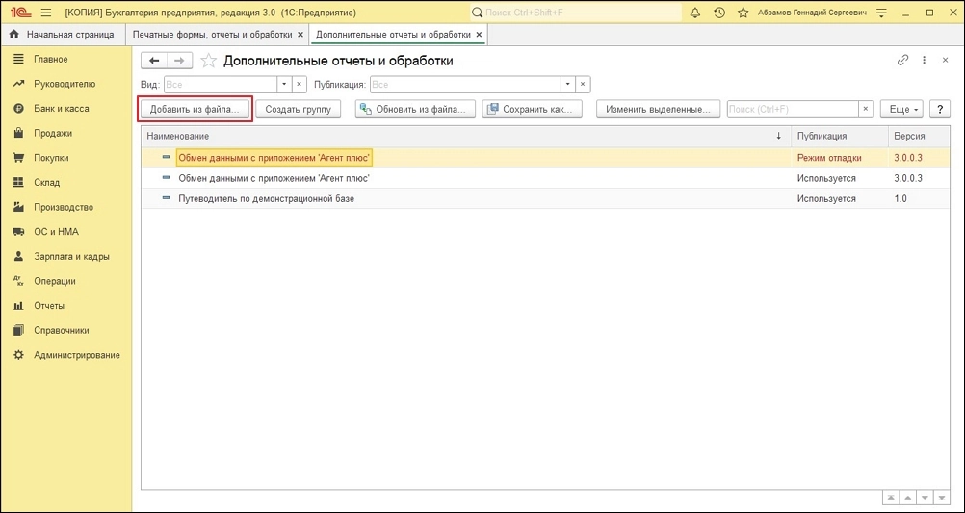This screenshot has height=513, width=965.
Task: Close the form with X icon
Action: pyautogui.click(x=946, y=60)
